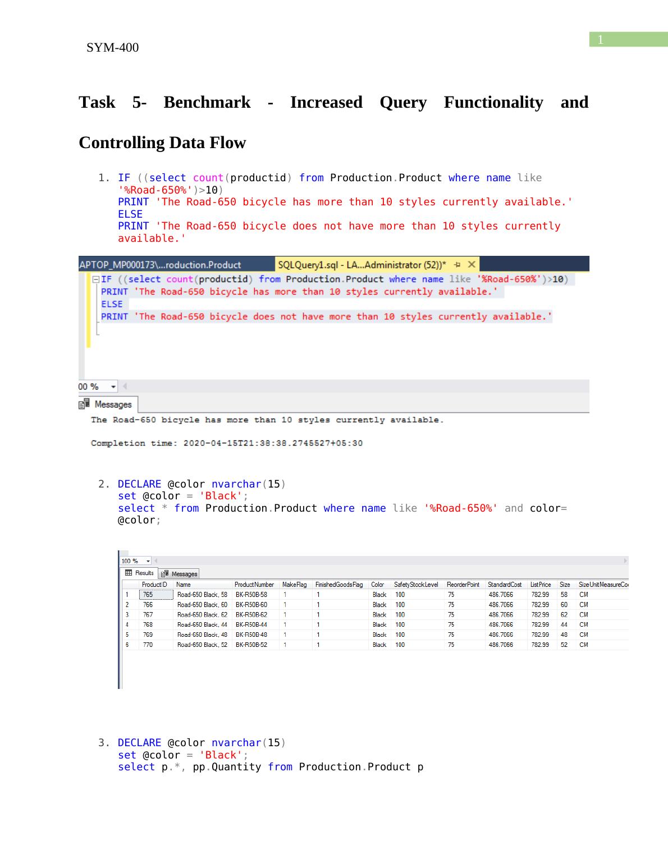Click the Color column header
Viewport: 668px width, 864px height.
tap(378, 585)
